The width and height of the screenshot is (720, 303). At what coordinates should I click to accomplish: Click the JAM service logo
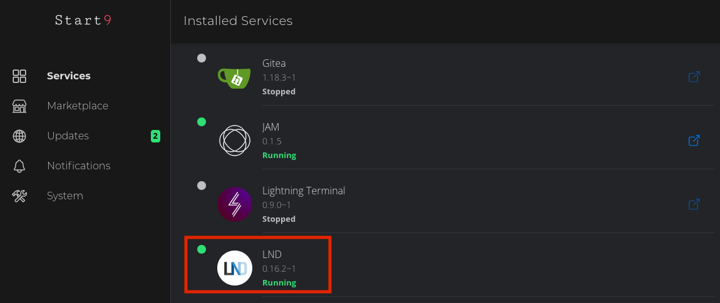[234, 141]
